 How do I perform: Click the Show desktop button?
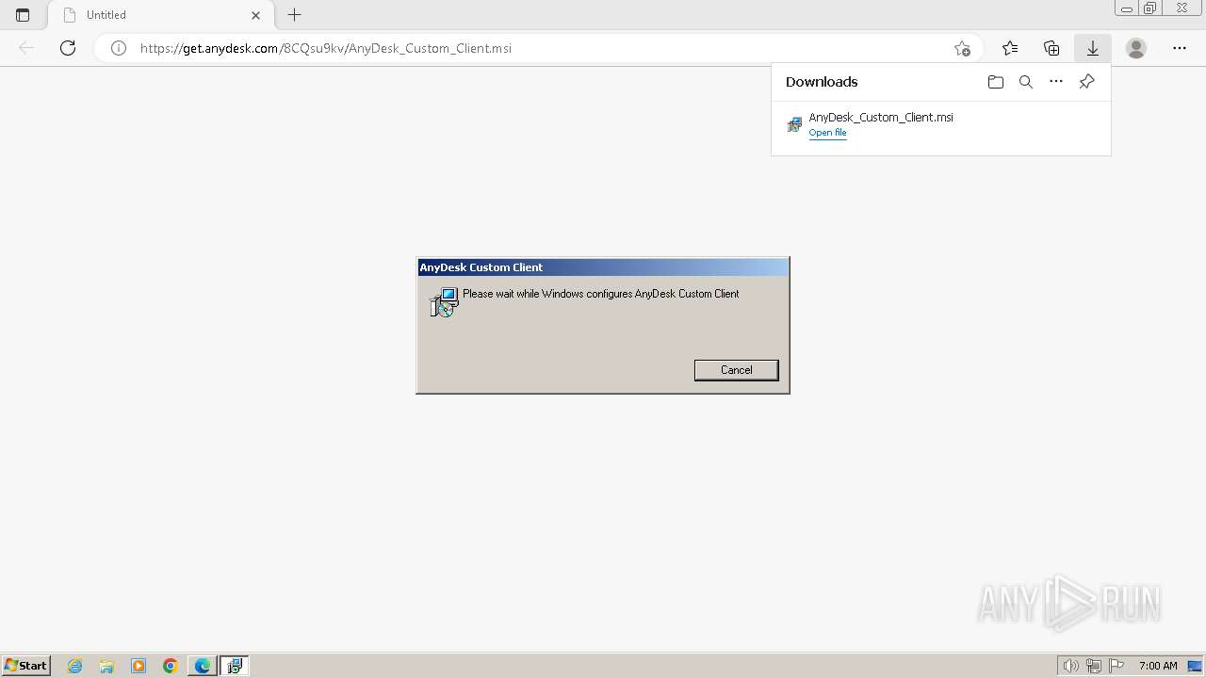coord(1195,666)
